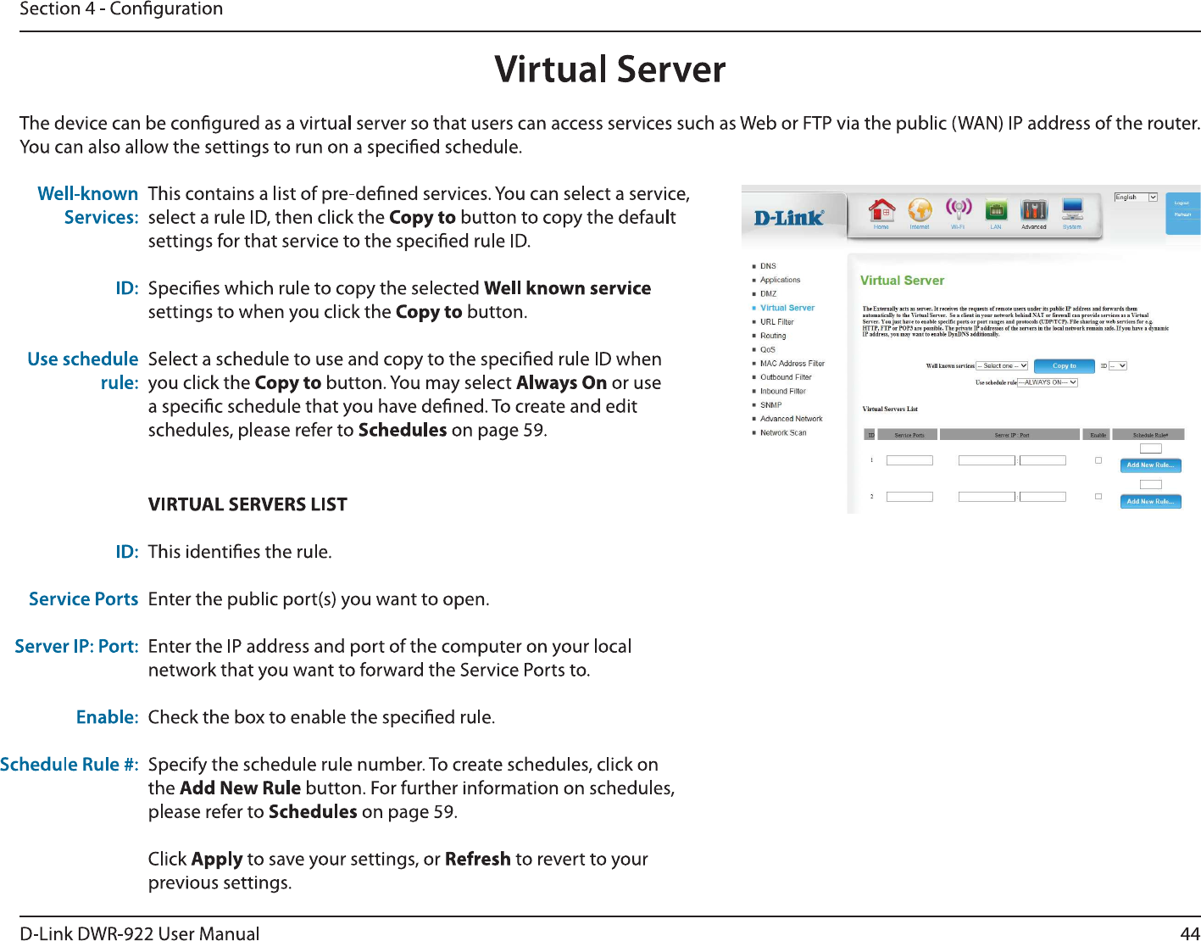Open MAC Address Filter settings

coord(792,364)
